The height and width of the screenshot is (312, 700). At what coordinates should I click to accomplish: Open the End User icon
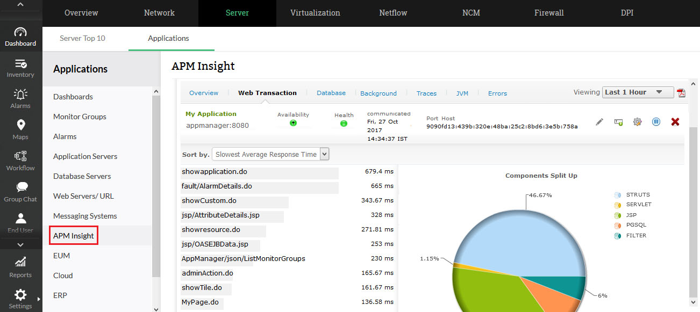(x=20, y=219)
